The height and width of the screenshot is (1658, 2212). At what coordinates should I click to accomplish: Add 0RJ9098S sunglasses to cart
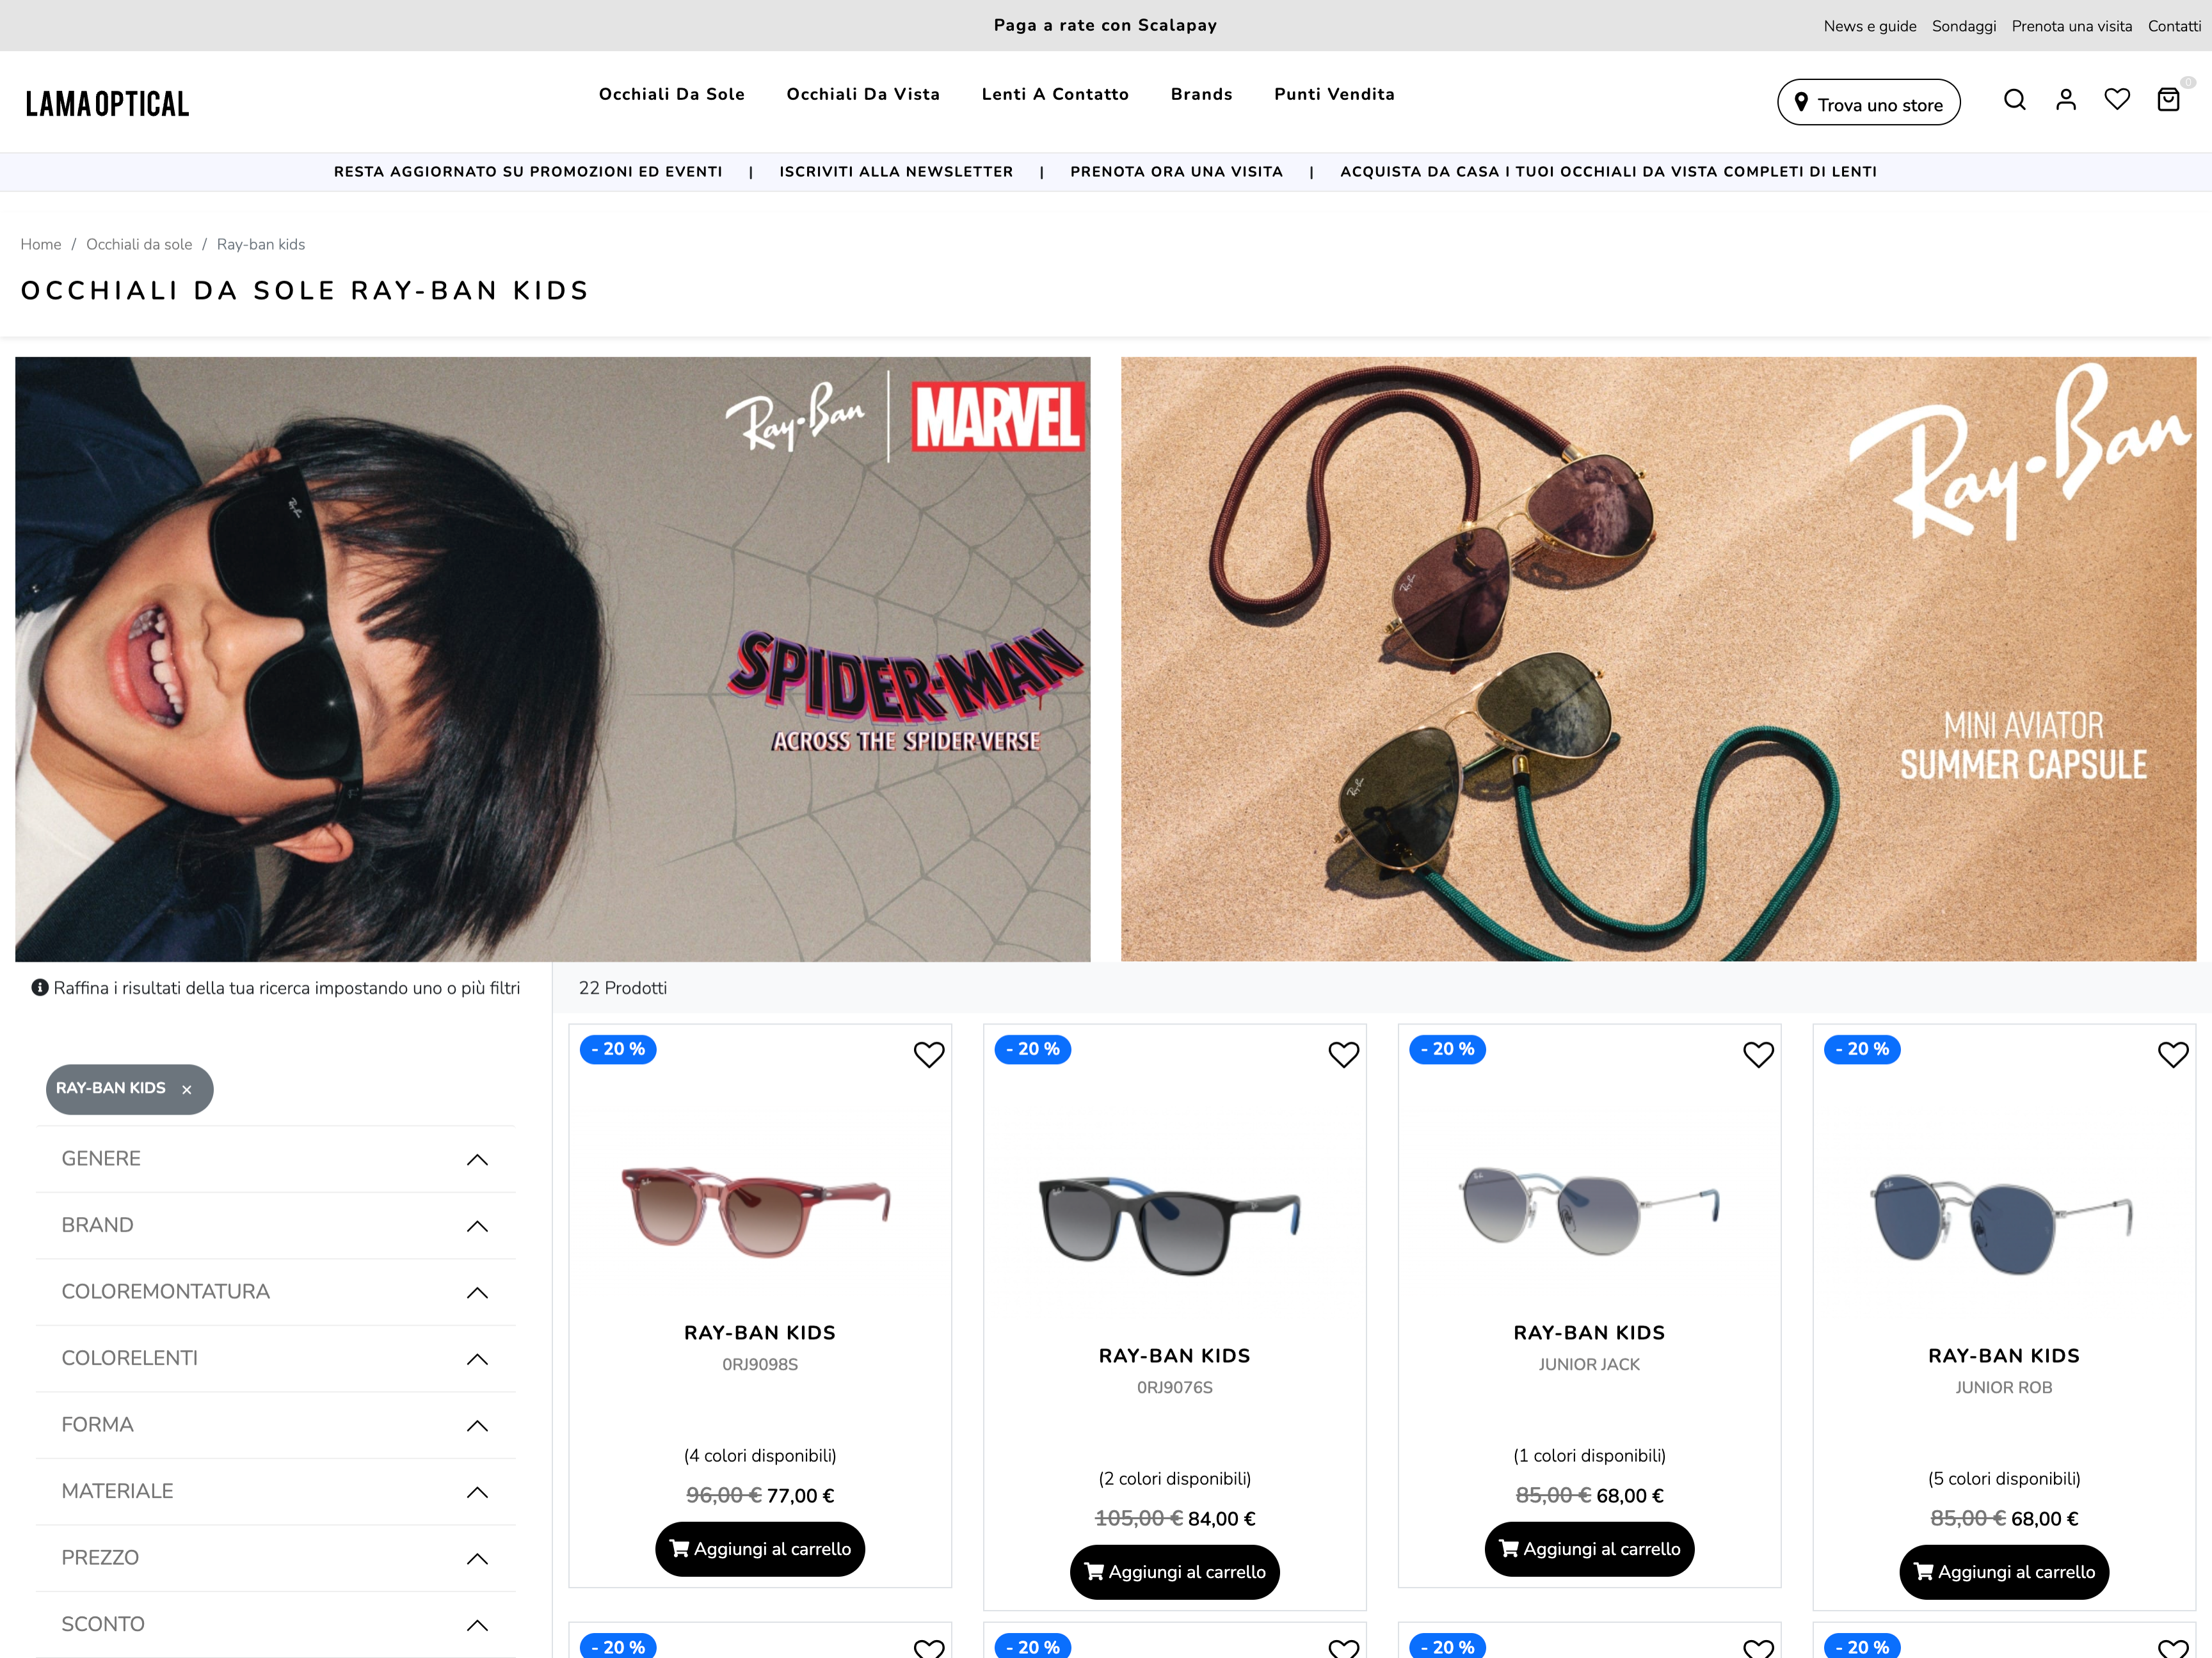pyautogui.click(x=760, y=1549)
